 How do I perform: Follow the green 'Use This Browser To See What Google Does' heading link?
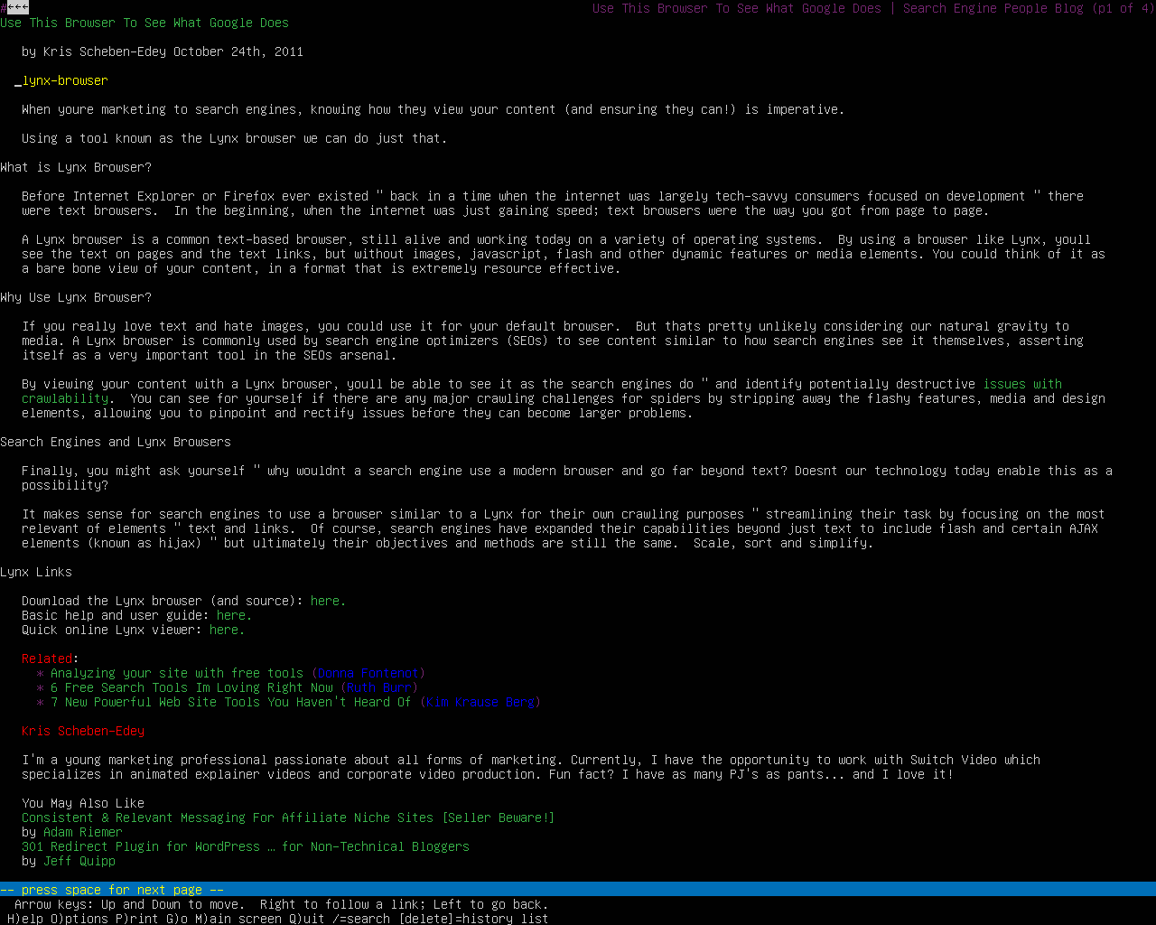click(144, 23)
